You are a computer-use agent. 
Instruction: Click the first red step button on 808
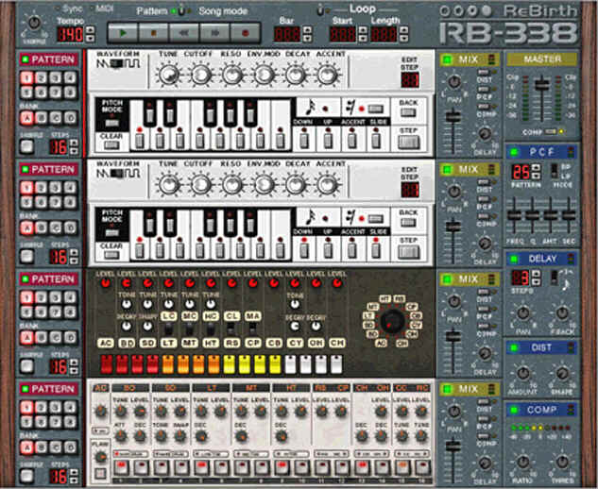pos(107,364)
